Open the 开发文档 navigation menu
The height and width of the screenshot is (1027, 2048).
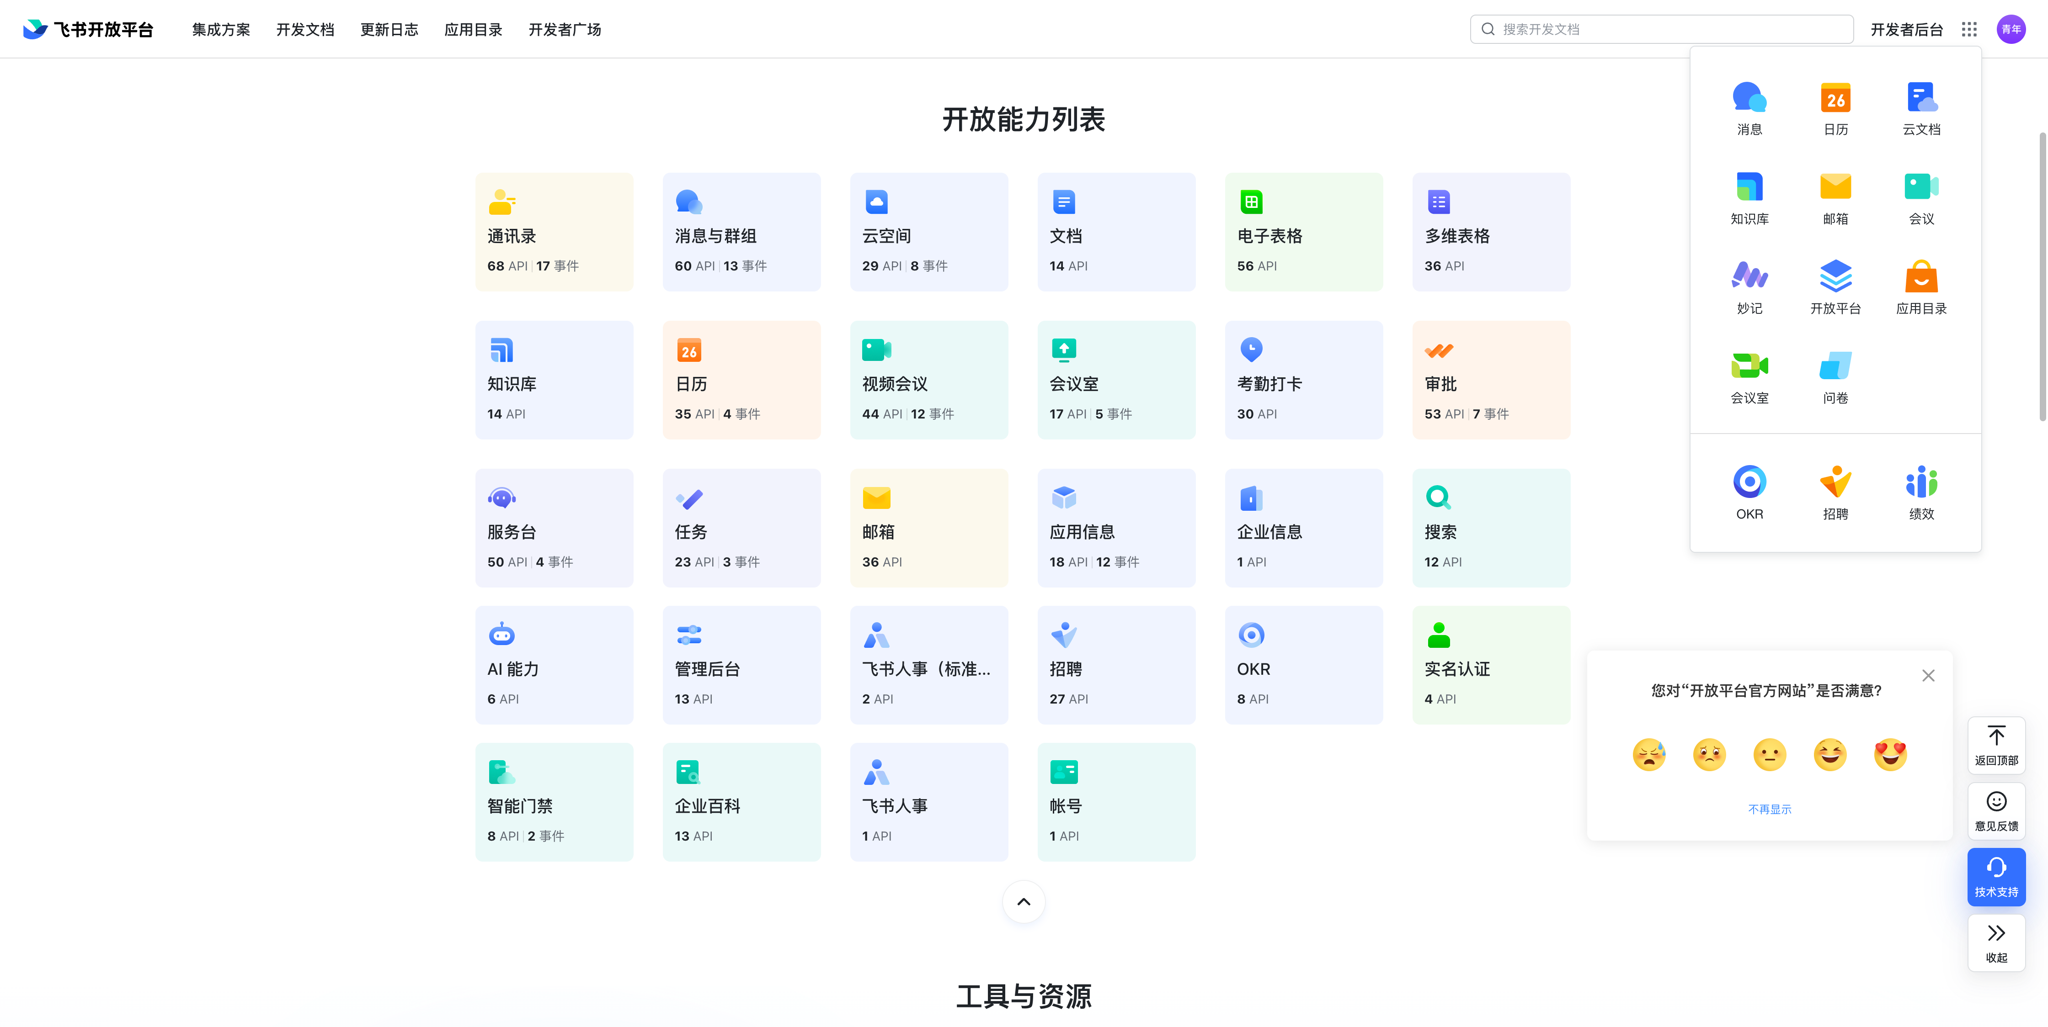pos(304,29)
